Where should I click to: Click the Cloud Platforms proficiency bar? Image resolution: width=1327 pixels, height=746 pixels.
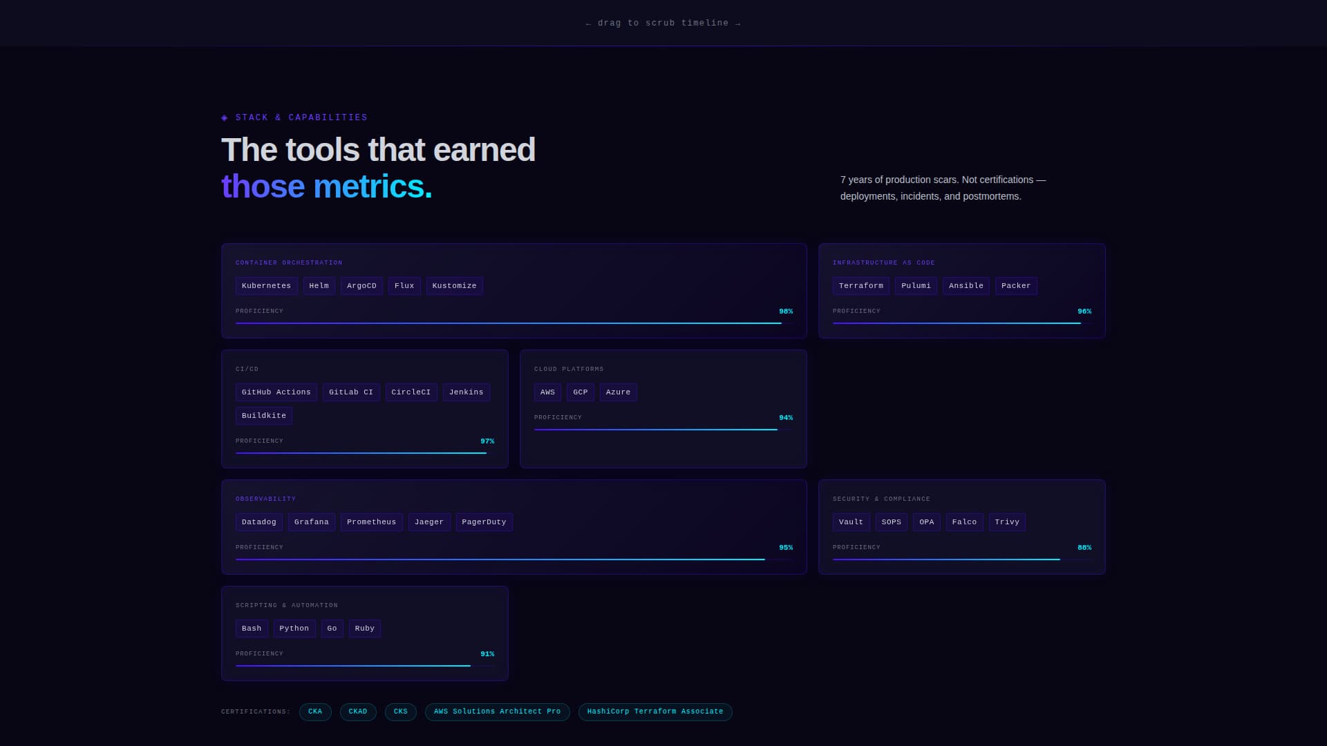point(663,430)
